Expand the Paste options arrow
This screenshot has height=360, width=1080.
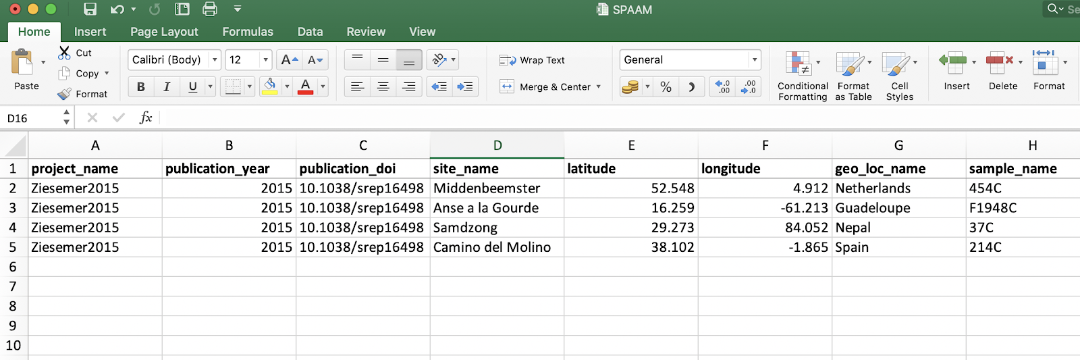point(43,62)
